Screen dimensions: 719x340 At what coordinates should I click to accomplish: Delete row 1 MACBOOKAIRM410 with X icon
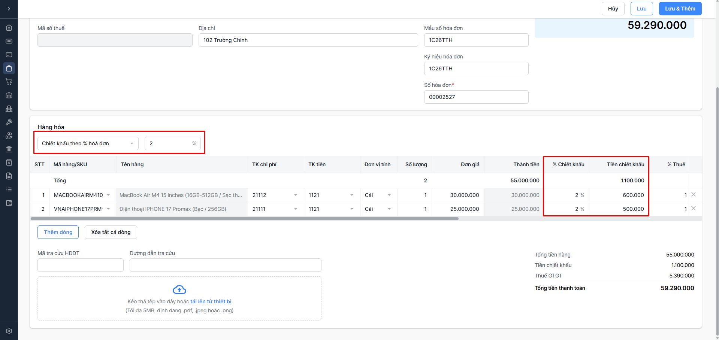tap(694, 194)
